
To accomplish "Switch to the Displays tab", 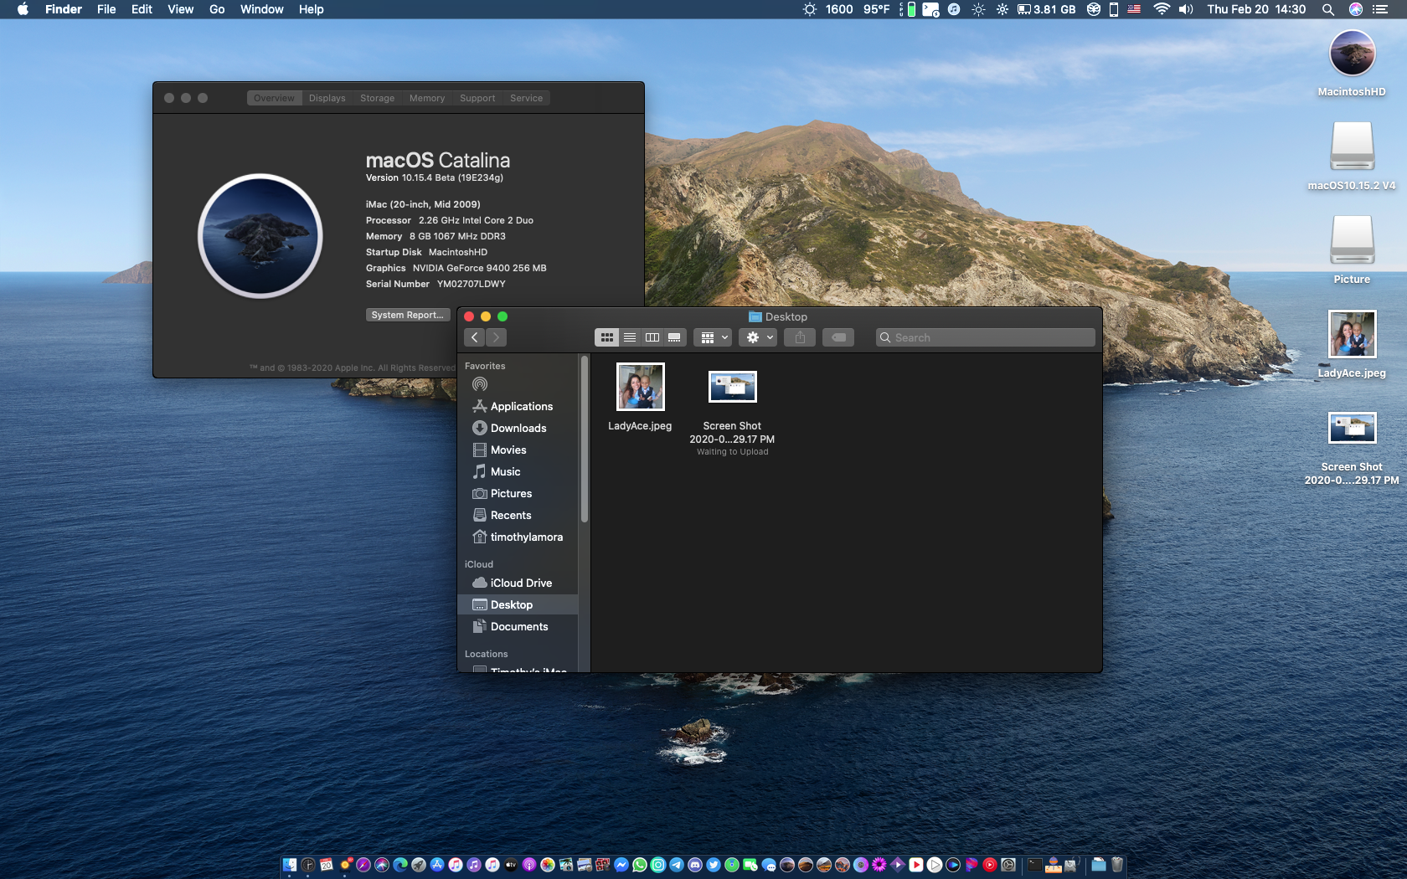I will (327, 98).
